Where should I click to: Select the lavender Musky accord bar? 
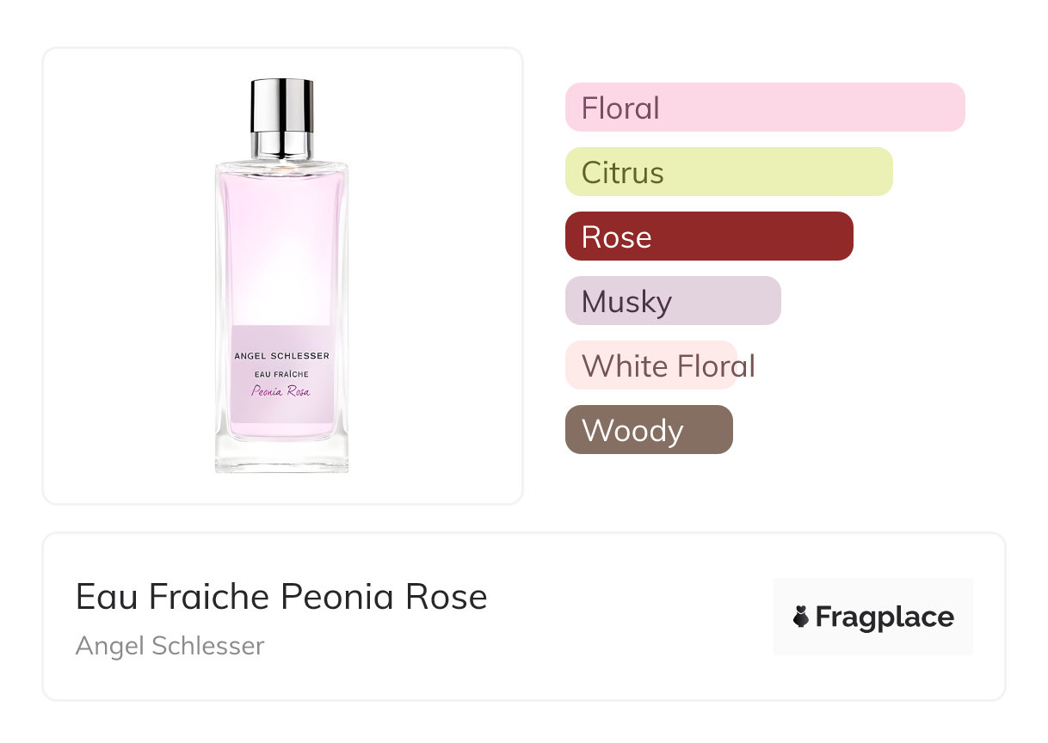(x=672, y=301)
